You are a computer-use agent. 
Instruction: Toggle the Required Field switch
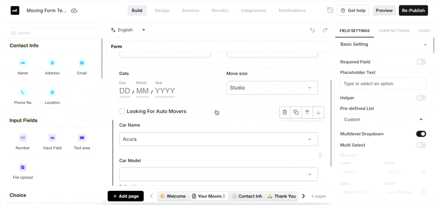tap(421, 62)
